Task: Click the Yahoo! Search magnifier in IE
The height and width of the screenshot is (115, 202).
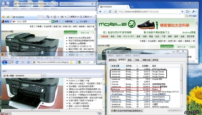Action: click(92, 4)
